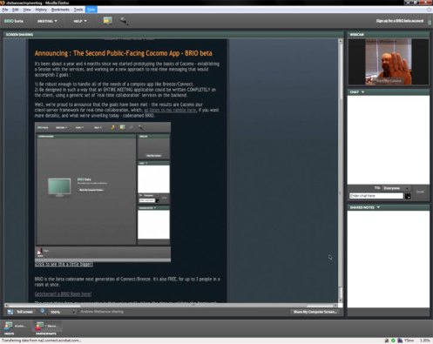Click the 'Andrew Shebanow sharing' status text

tap(102, 312)
